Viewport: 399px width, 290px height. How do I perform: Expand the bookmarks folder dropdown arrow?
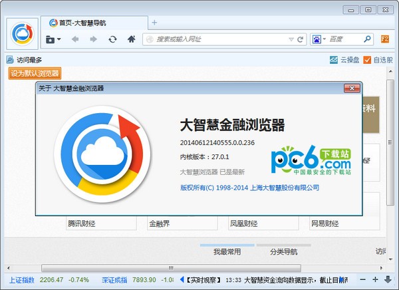tap(59, 39)
